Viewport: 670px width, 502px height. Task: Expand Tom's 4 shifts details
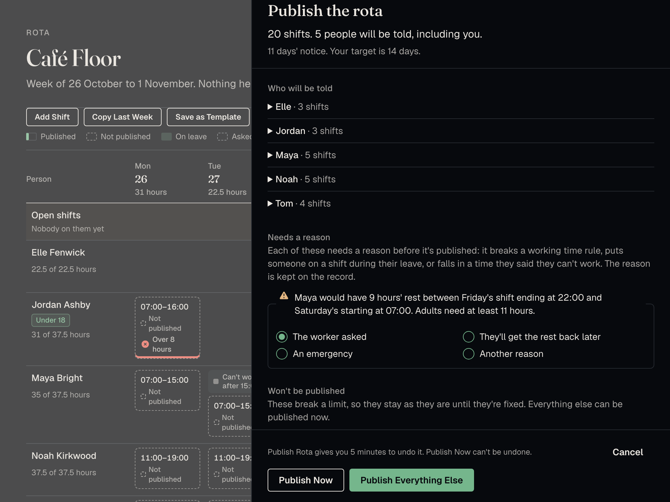click(x=461, y=203)
